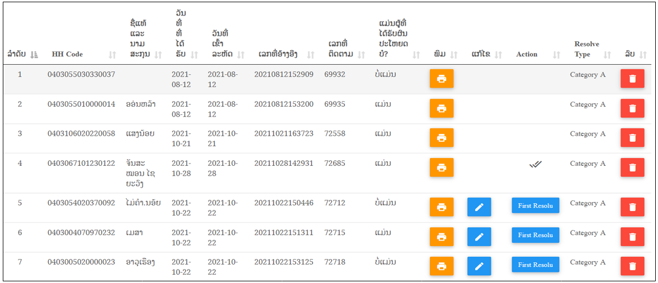The height and width of the screenshot is (283, 658).
Task: Print the record with HH Code 0403055030330037
Action: click(x=442, y=79)
